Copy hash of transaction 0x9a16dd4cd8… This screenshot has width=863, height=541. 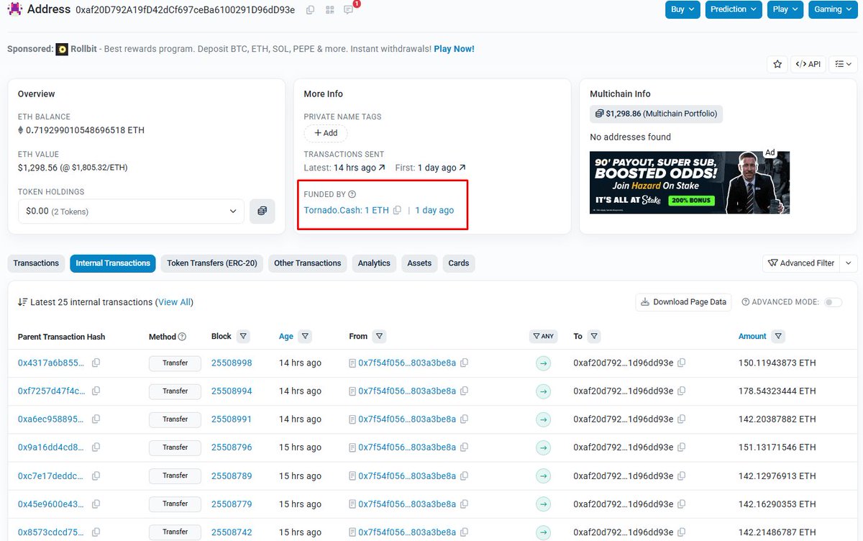96,447
